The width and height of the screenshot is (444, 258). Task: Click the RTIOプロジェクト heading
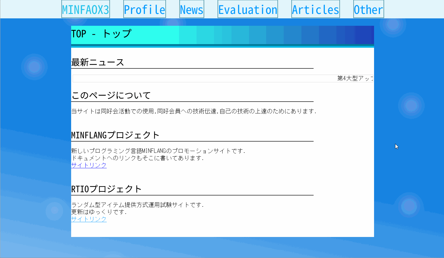106,189
